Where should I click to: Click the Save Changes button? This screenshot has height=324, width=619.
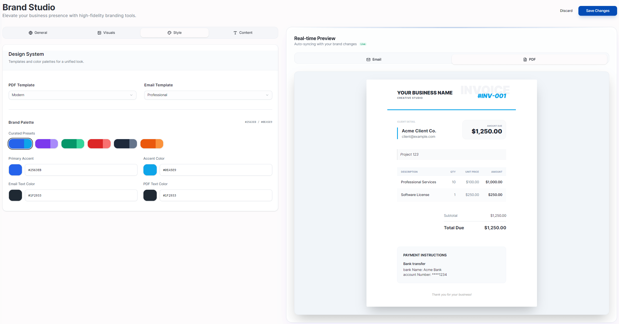coord(597,11)
